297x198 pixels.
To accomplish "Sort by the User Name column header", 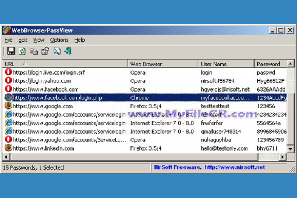I will [226, 64].
